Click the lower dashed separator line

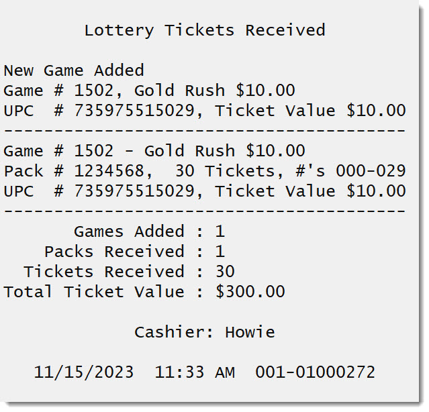click(205, 211)
